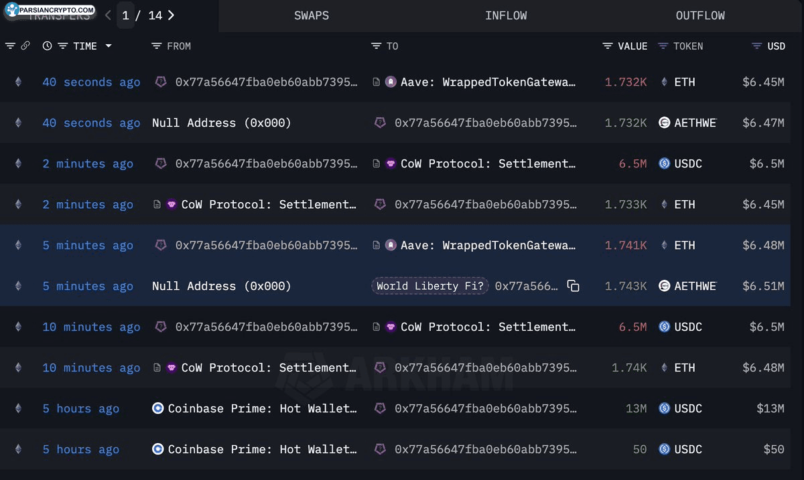Click the 6.5M value in the 2 minutes ago row

[633, 163]
